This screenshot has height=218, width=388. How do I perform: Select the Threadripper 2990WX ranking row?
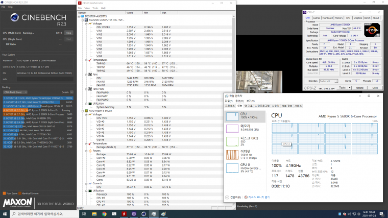pyautogui.click(x=38, y=98)
